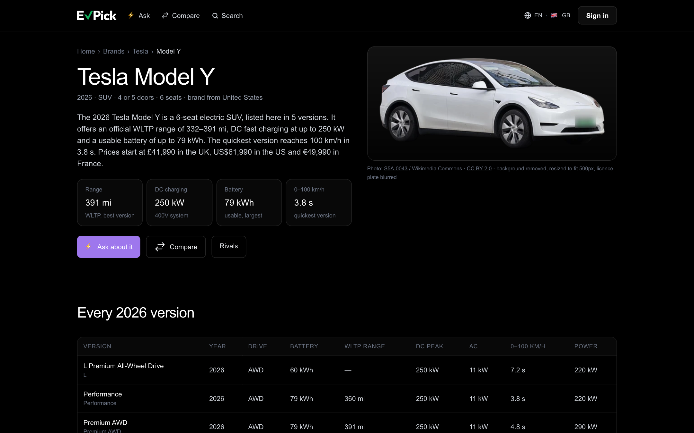
Task: Go to Tesla breadcrumb
Action: [x=140, y=51]
